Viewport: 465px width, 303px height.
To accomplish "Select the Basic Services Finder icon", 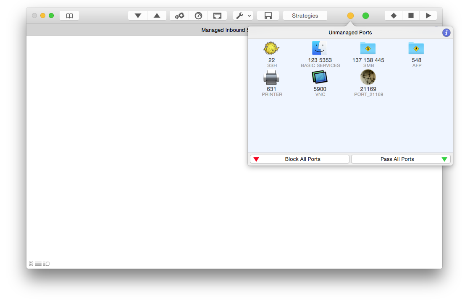I will [320, 48].
